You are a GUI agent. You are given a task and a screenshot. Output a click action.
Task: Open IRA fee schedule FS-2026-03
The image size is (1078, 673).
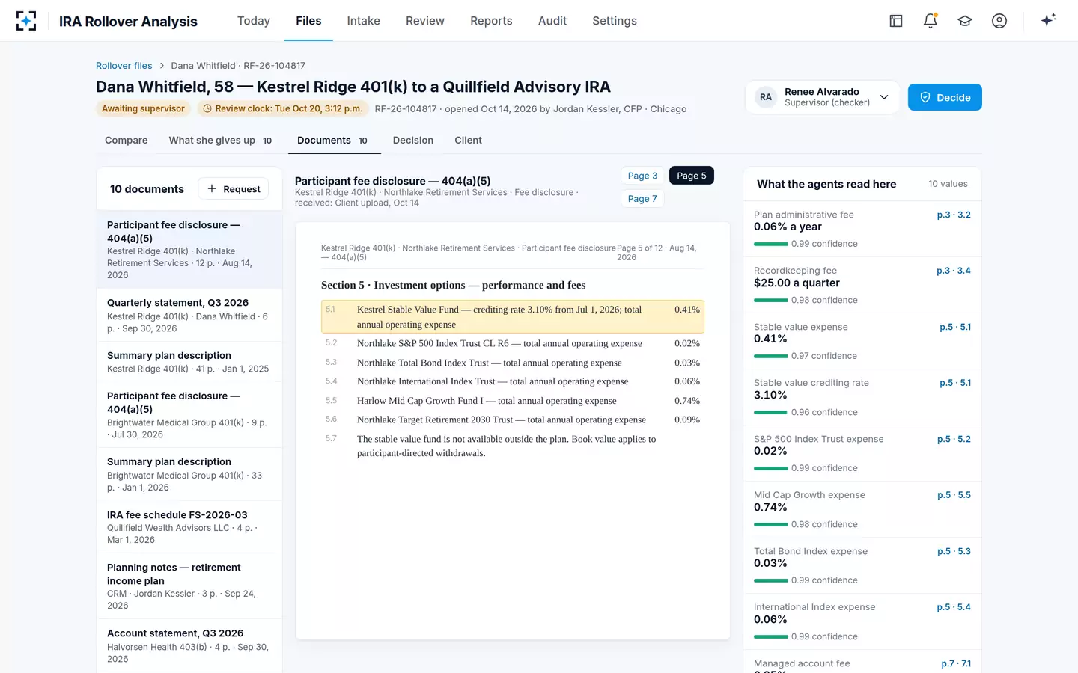click(x=189, y=527)
